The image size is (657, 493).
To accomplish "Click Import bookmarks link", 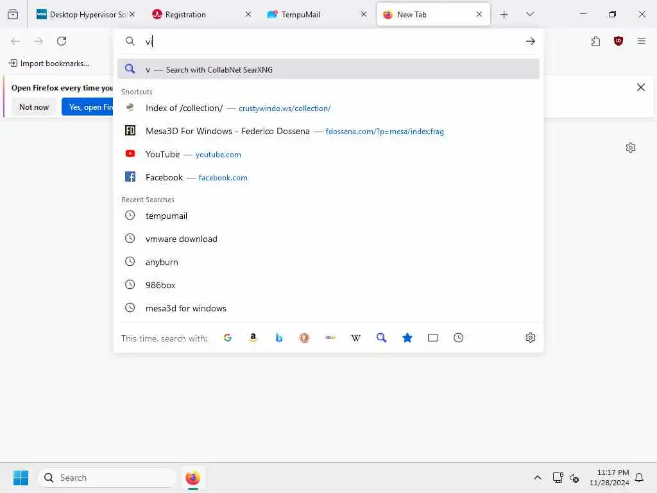I will coord(49,64).
